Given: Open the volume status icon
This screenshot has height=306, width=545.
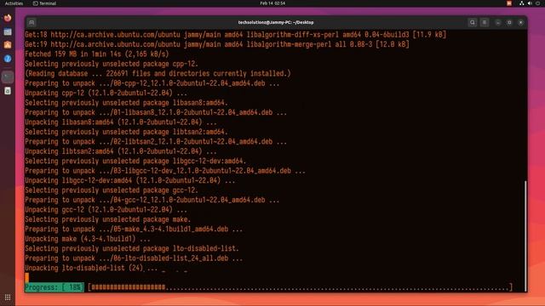Looking at the screenshot, I should pos(530,3).
